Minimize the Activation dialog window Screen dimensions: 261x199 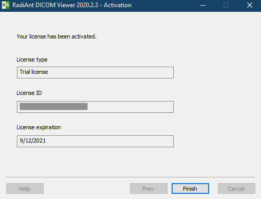click(x=203, y=5)
